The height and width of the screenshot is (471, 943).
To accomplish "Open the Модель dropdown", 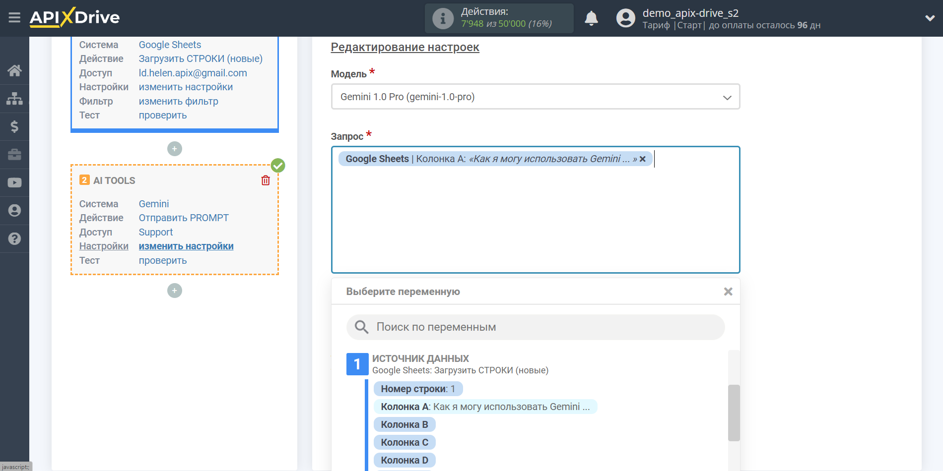I will point(536,97).
